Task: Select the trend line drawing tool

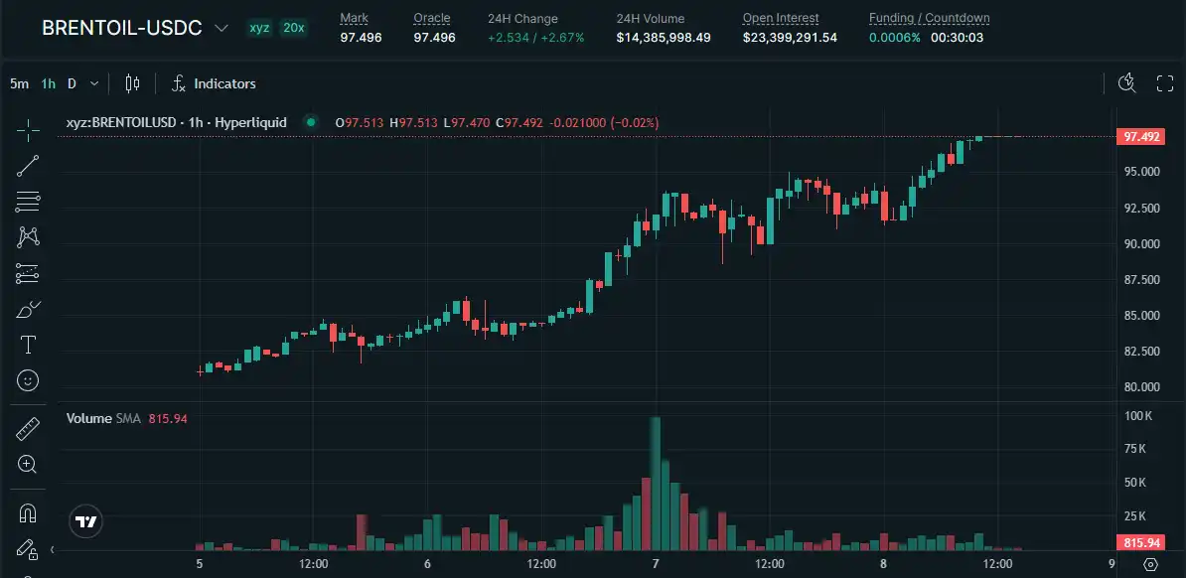Action: tap(28, 166)
